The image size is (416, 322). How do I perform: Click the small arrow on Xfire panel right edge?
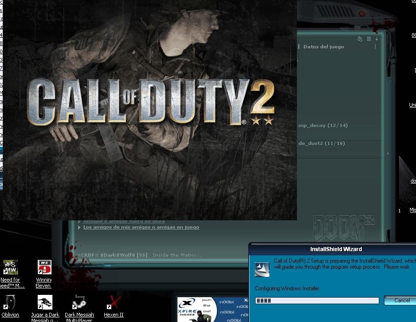(x=388, y=154)
